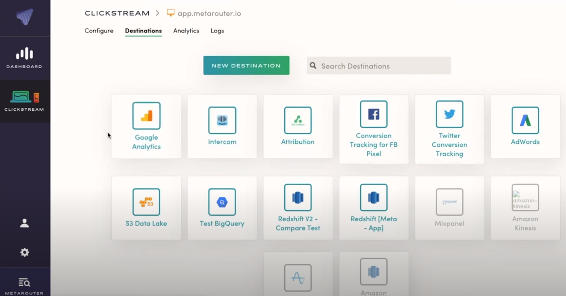Open the Redshift V2 - Compare Test destination

point(298,208)
